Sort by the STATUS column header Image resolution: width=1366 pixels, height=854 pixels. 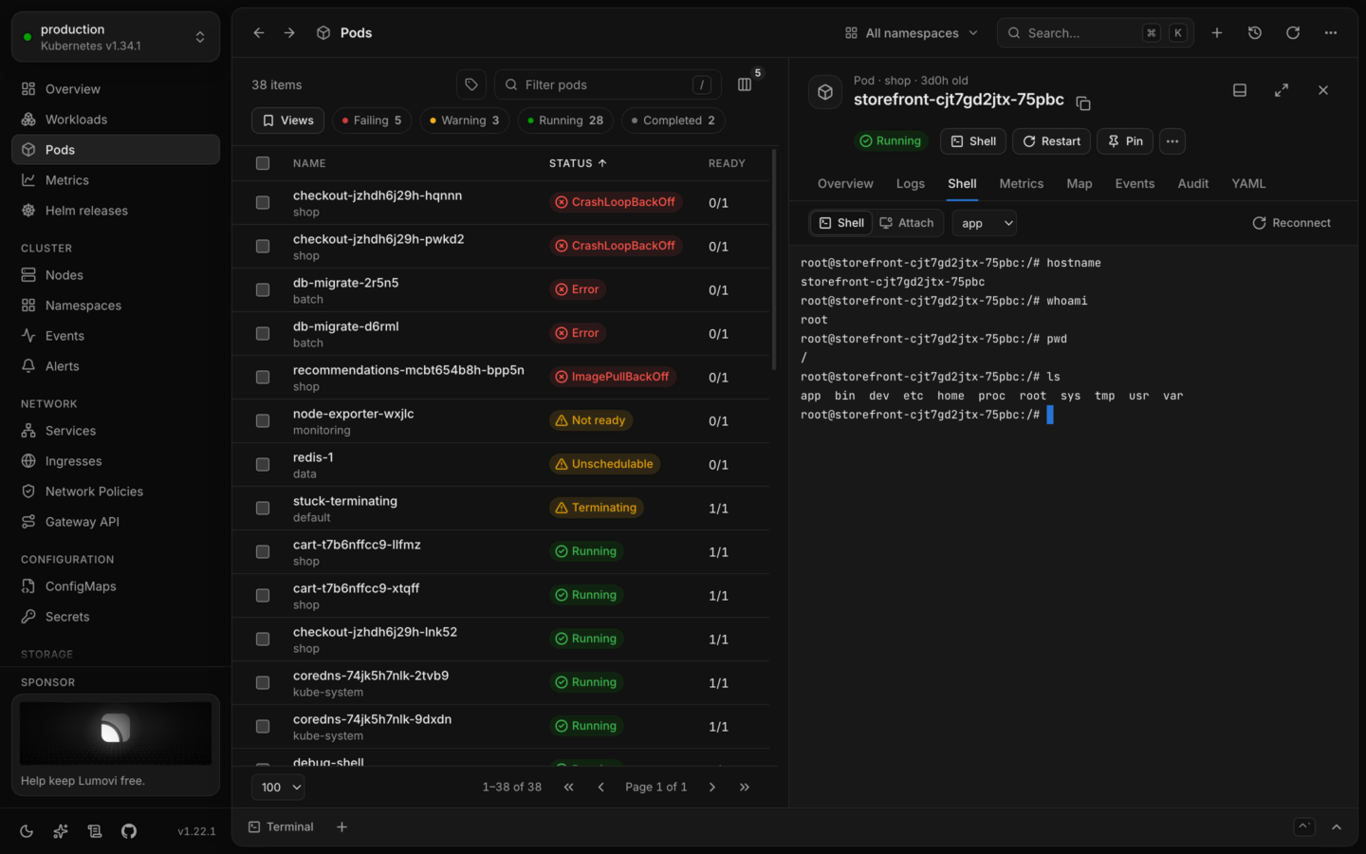tap(578, 163)
